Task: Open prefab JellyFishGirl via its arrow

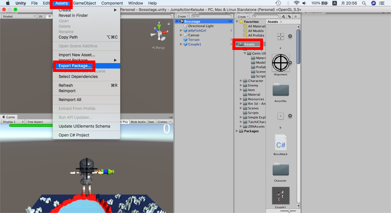Action: click(x=231, y=31)
